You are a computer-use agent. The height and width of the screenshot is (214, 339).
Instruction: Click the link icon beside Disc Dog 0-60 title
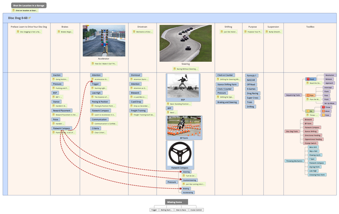point(30,17)
